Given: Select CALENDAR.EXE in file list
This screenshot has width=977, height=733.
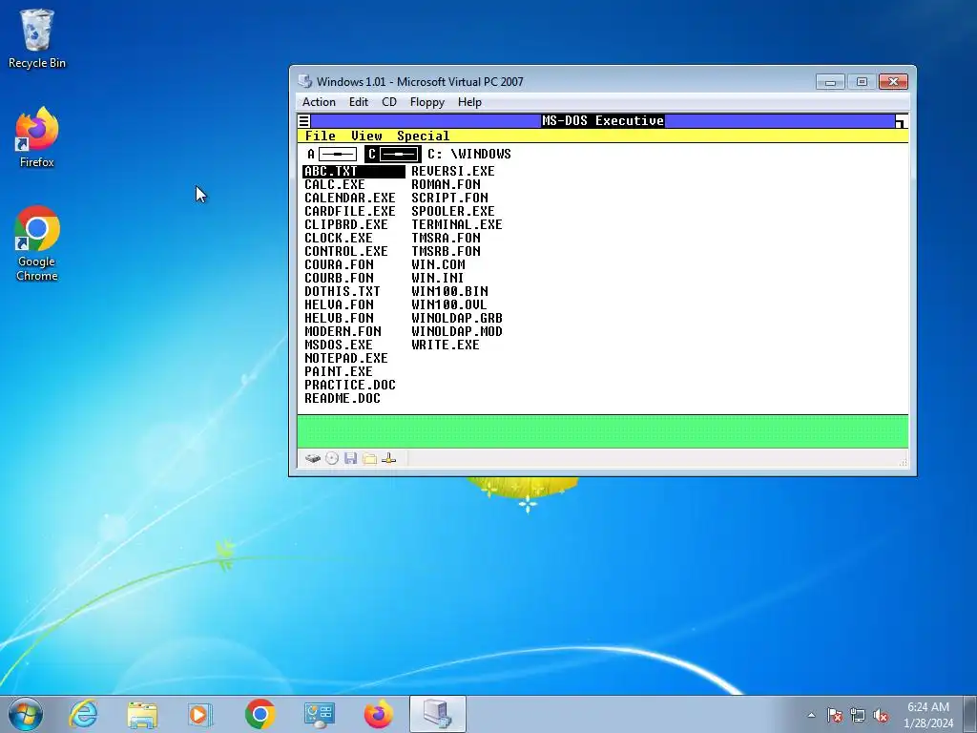Looking at the screenshot, I should [x=350, y=199].
